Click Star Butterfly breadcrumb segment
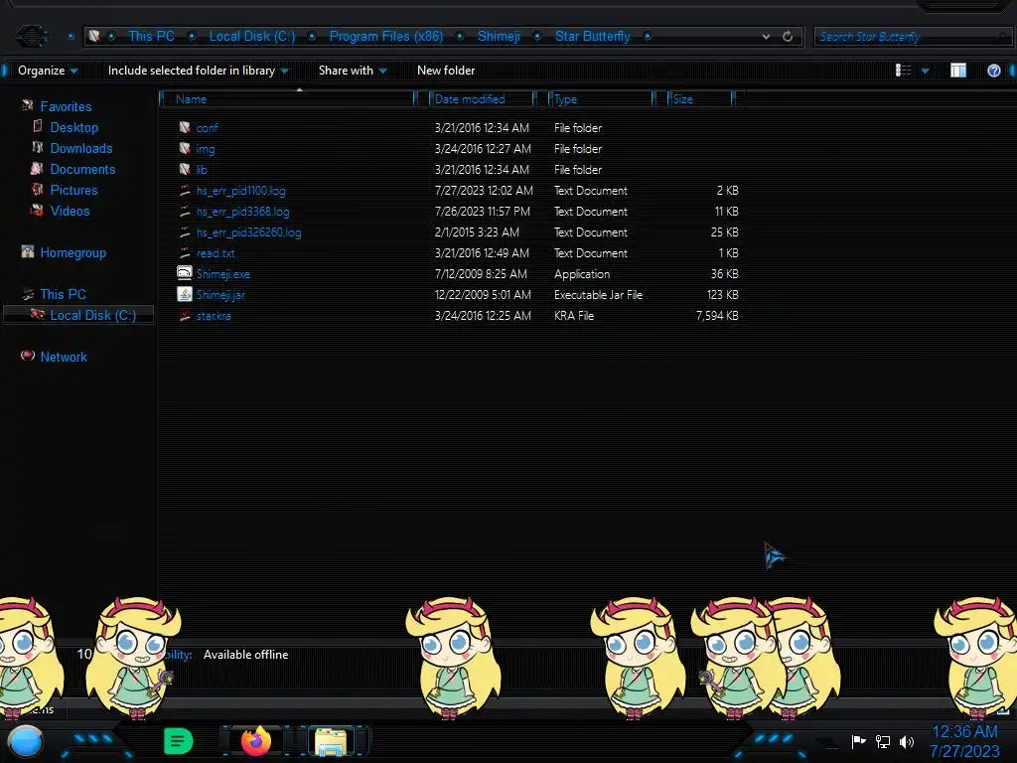 [x=592, y=37]
